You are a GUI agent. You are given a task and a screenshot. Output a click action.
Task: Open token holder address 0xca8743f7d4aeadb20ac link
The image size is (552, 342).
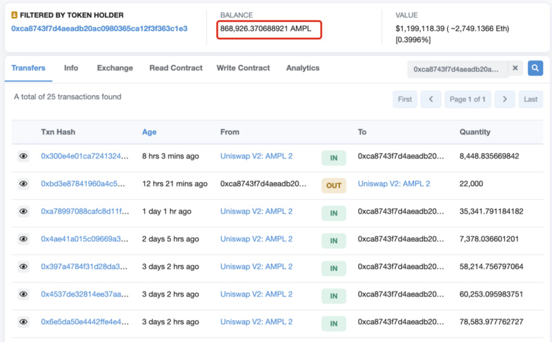[x=99, y=28]
